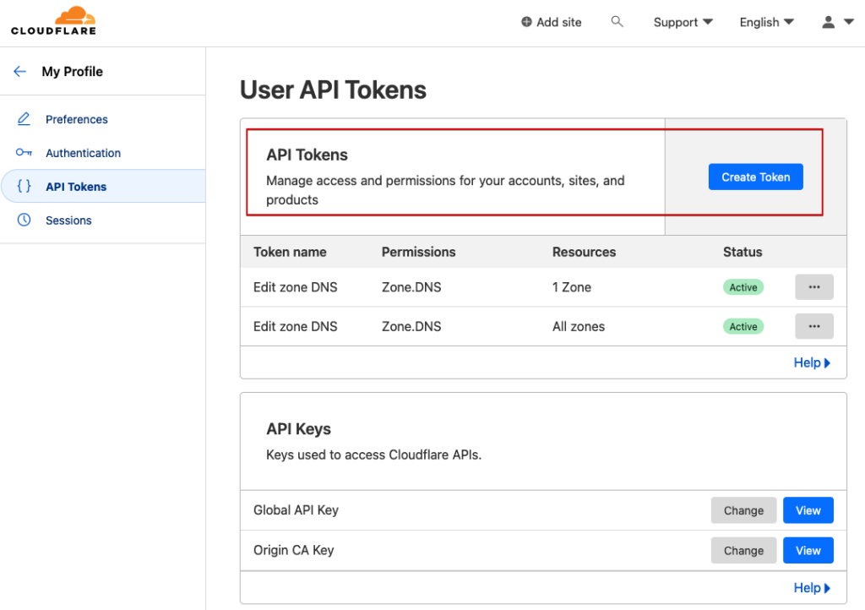Change the Origin CA Key
The image size is (865, 610).
click(743, 550)
